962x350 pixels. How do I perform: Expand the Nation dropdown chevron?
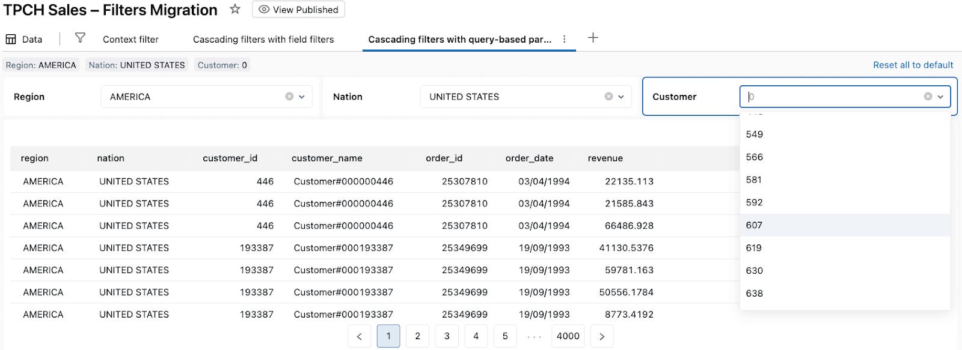621,97
